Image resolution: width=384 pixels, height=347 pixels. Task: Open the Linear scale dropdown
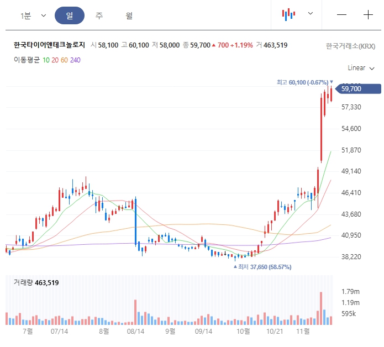pos(361,68)
